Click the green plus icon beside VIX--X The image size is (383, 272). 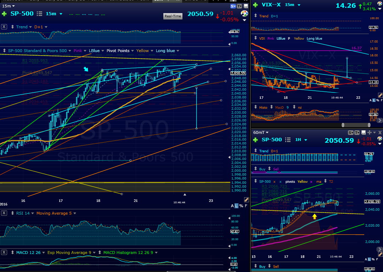(x=255, y=5)
